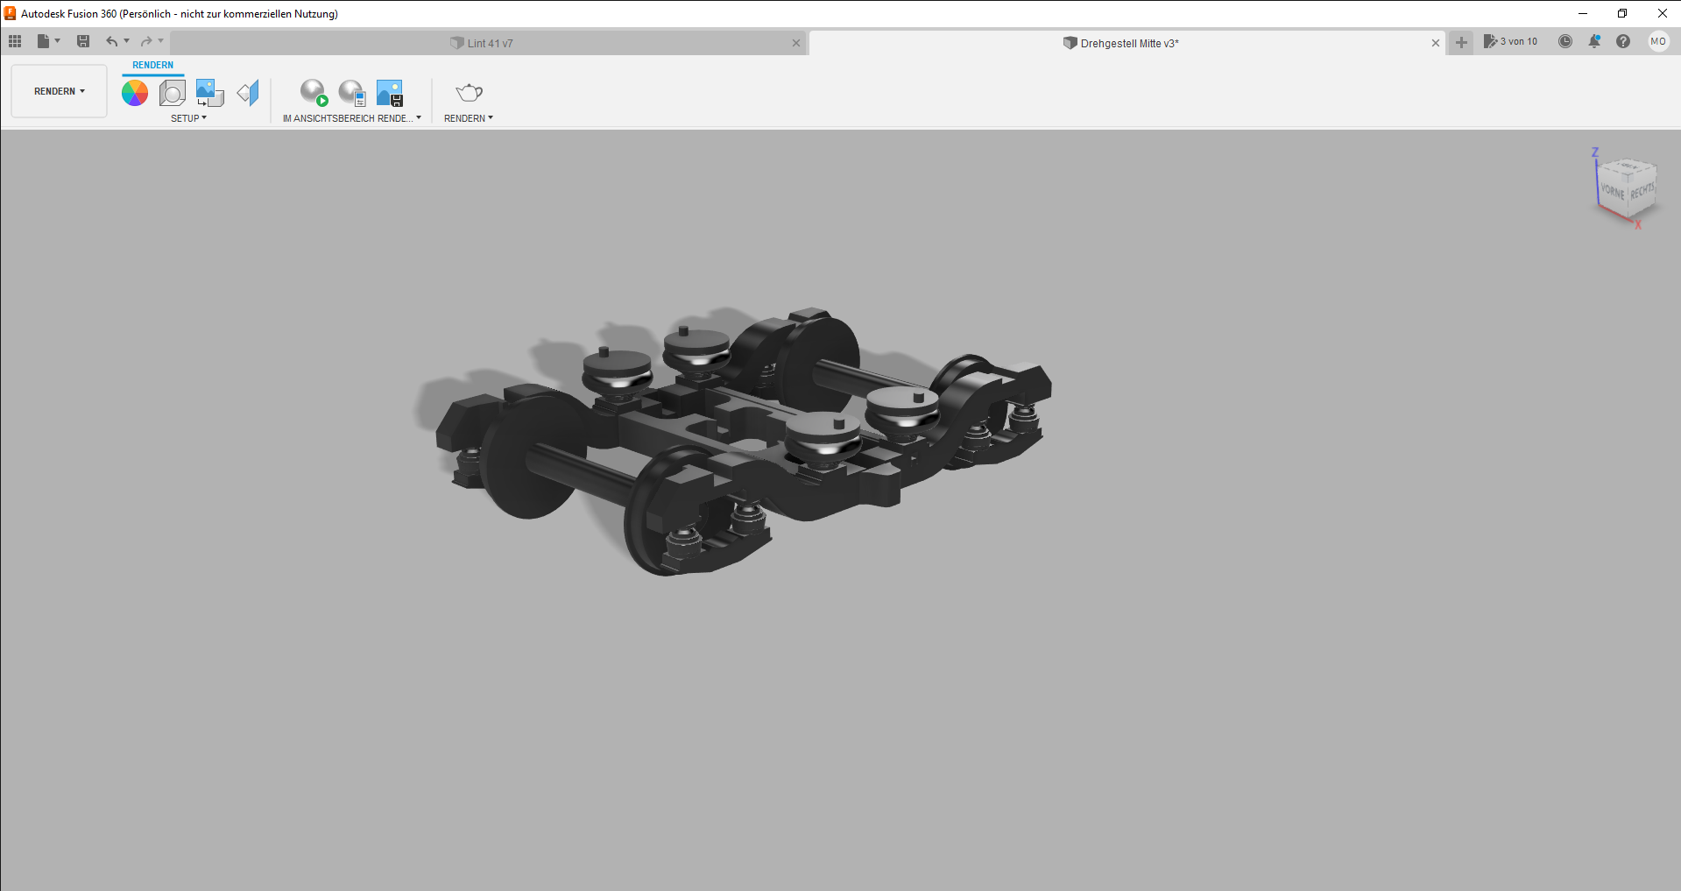
Task: Open the Help question mark menu
Action: click(1623, 41)
